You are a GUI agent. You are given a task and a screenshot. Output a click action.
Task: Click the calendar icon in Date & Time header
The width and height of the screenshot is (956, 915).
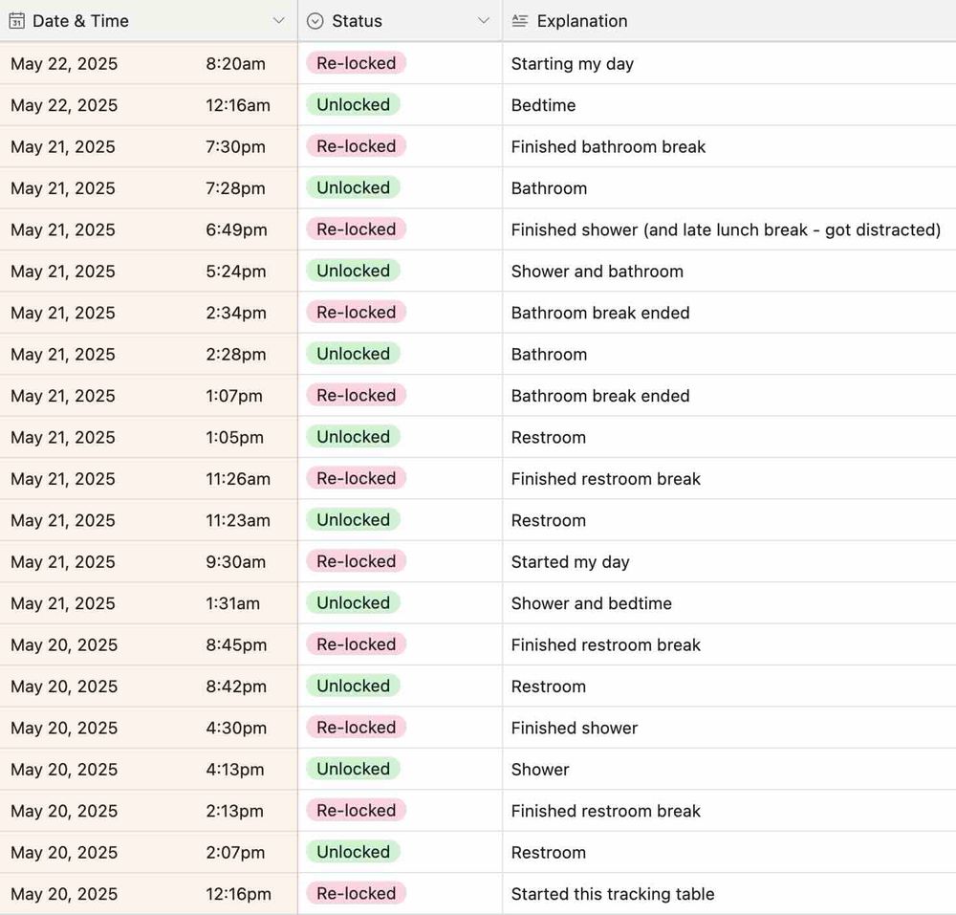16,21
